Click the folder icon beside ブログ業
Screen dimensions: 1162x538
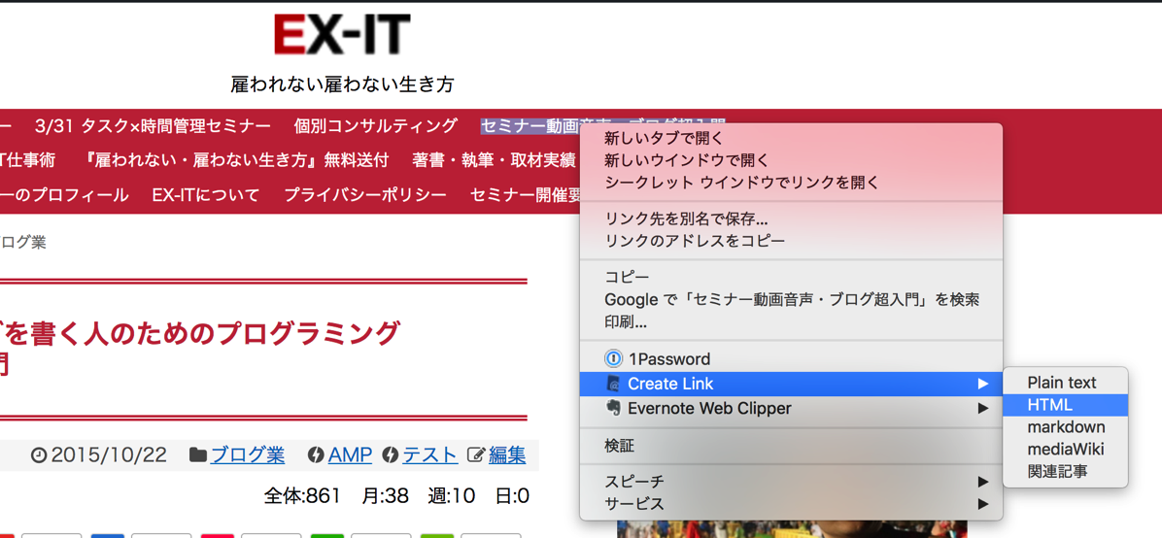tap(198, 455)
